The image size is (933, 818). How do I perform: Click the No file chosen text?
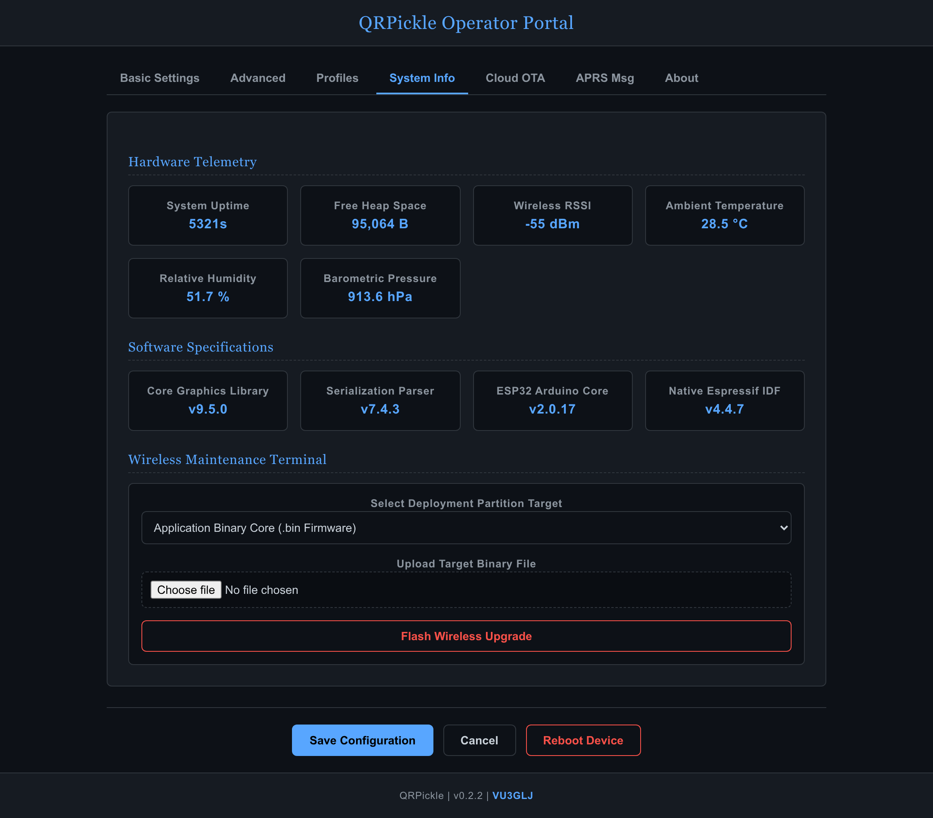(x=261, y=590)
